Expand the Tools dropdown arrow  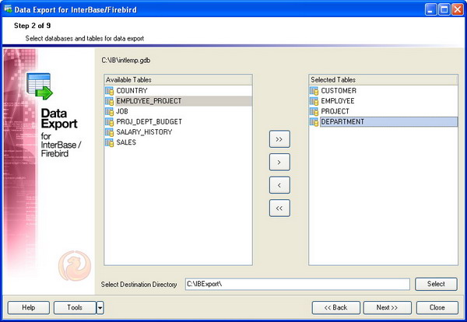tap(100, 307)
